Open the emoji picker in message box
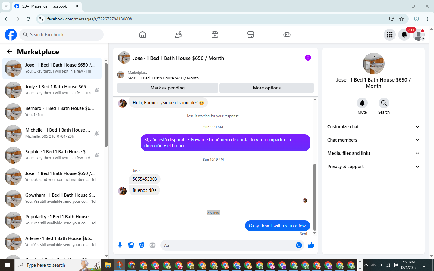Screen dimensions: 434x271 [299, 245]
